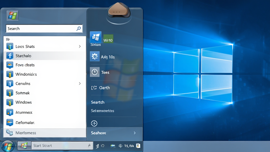Click the icon beside the Windows list entry
The image size is (270, 152).
click(x=10, y=102)
